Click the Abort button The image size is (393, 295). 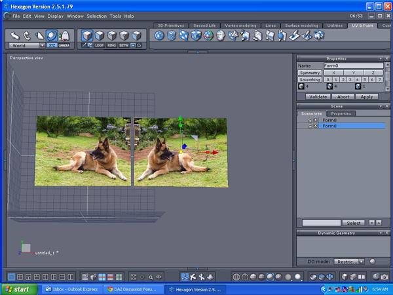point(343,96)
